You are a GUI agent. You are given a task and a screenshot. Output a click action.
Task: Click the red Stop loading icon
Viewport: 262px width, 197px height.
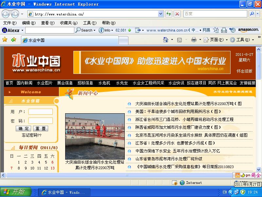pyautogui.click(x=177, y=14)
